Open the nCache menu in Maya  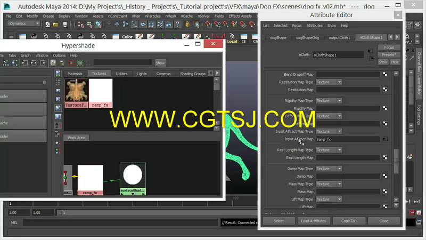[187, 16]
